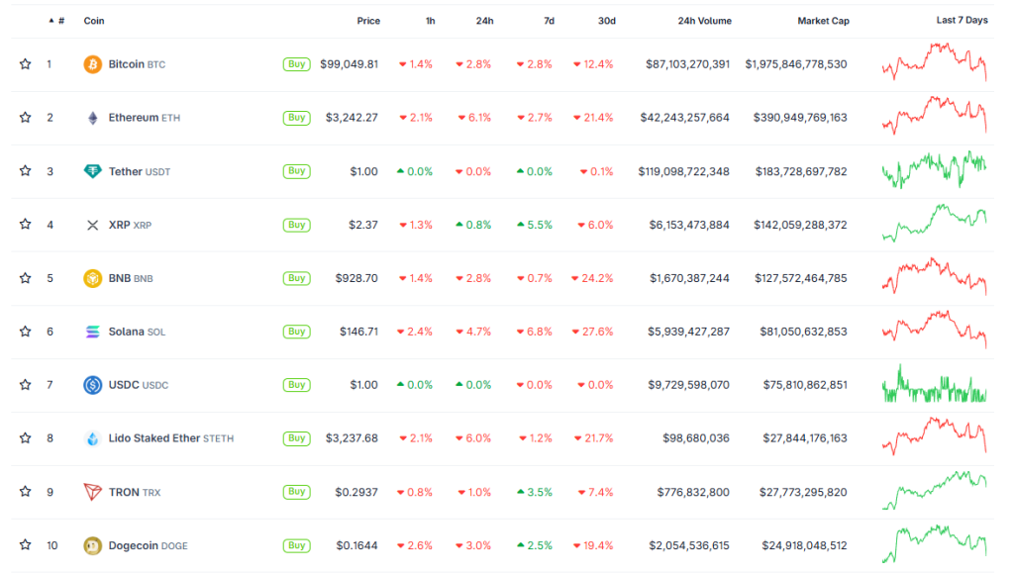Open the Lido Staked Ether link
Screen dimensions: 1014x576
point(153,438)
